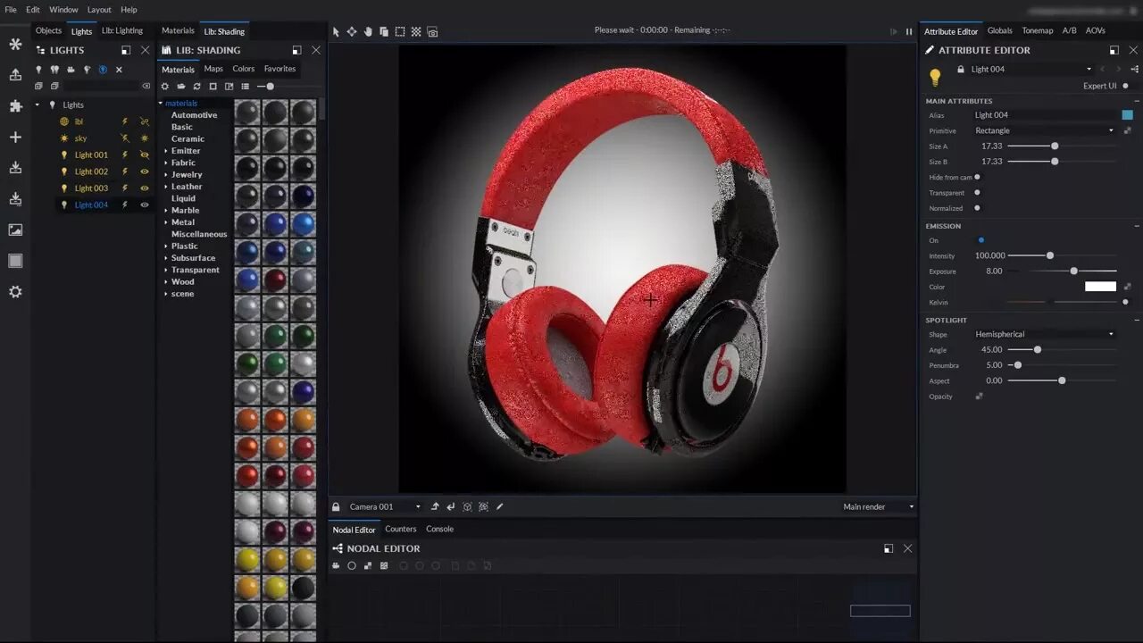Add a single bulb light in Lights toolbar
This screenshot has height=643, width=1143.
point(38,69)
